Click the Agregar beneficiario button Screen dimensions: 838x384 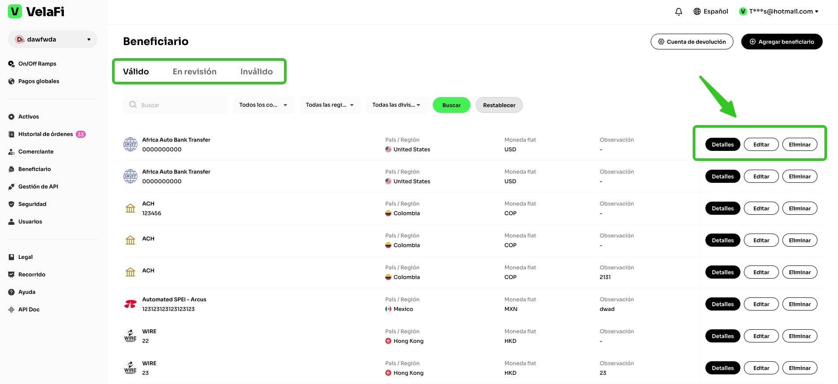[x=782, y=42]
